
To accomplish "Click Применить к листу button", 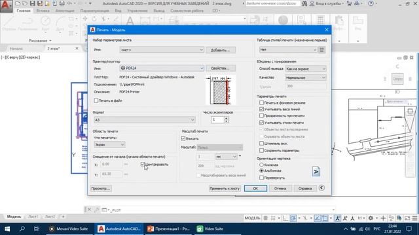I will click(x=225, y=189).
